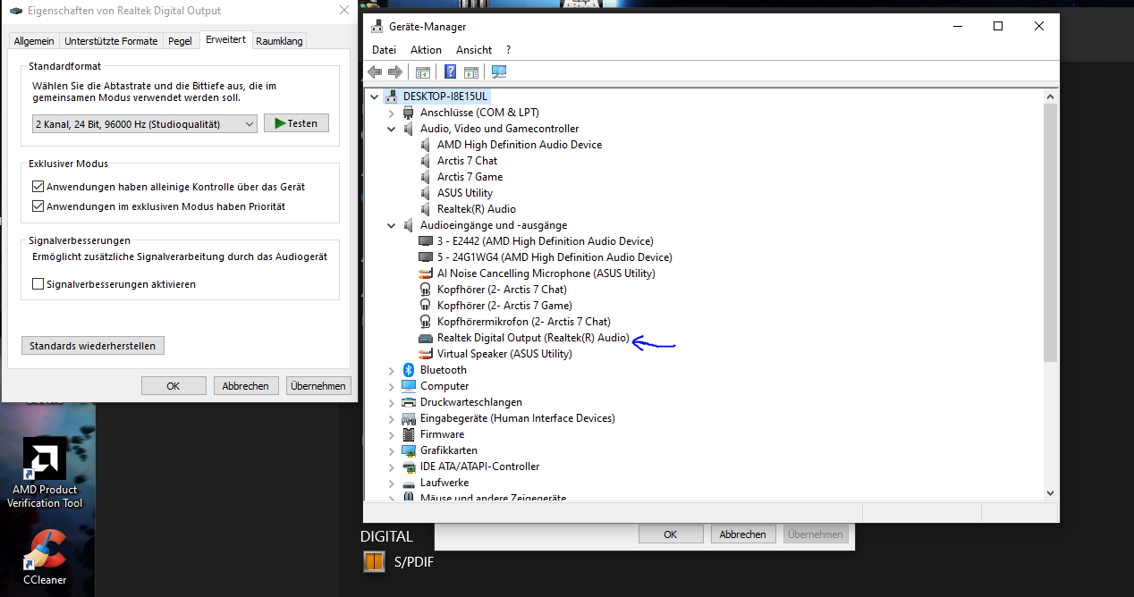The width and height of the screenshot is (1134, 597).
Task: Close the Realtek Digital Output properties dialog
Action: tap(344, 11)
